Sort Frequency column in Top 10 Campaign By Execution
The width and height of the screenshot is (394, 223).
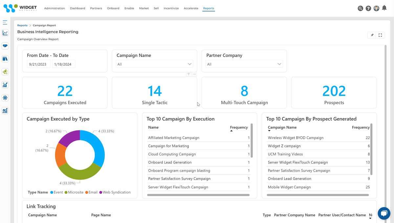point(239,127)
